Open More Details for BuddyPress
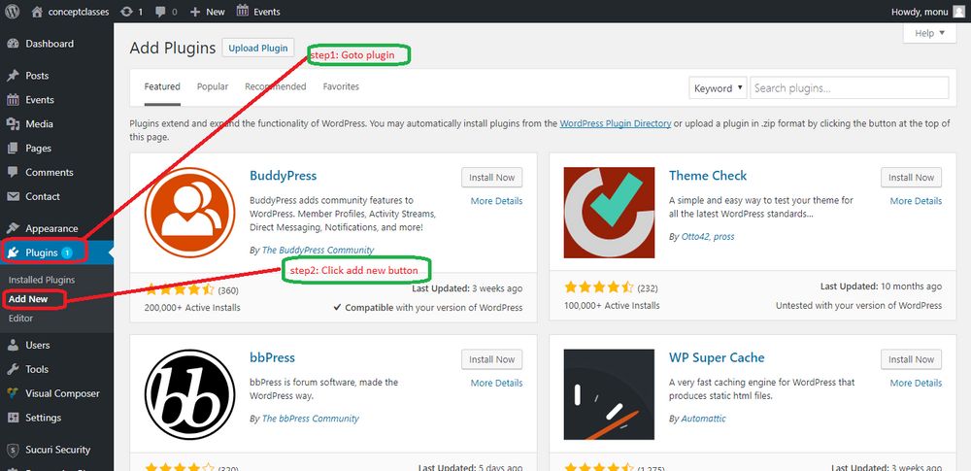The width and height of the screenshot is (971, 471). 496,201
